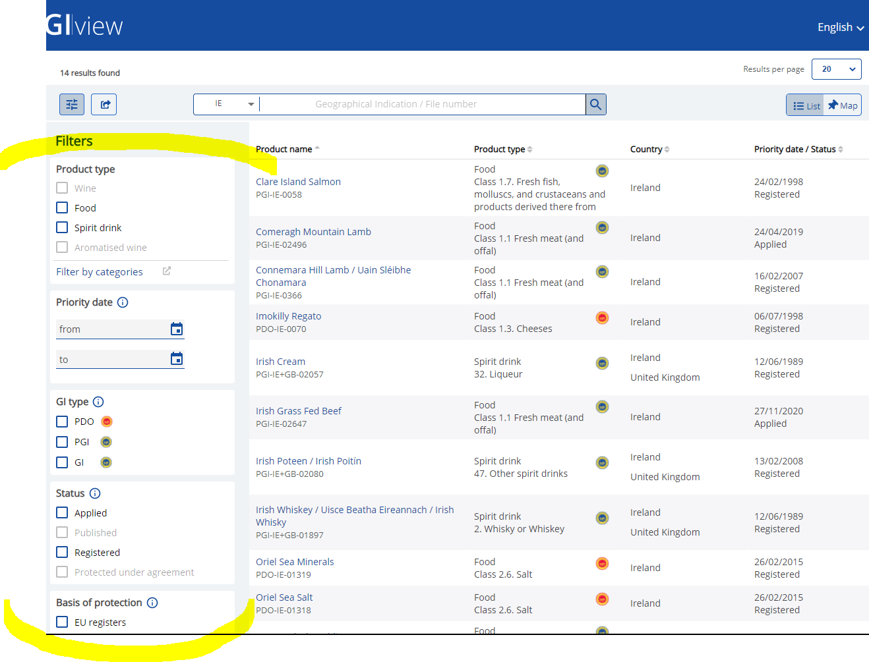Toggle the filters panel icon button
Viewport: 869px width, 662px height.
click(72, 104)
